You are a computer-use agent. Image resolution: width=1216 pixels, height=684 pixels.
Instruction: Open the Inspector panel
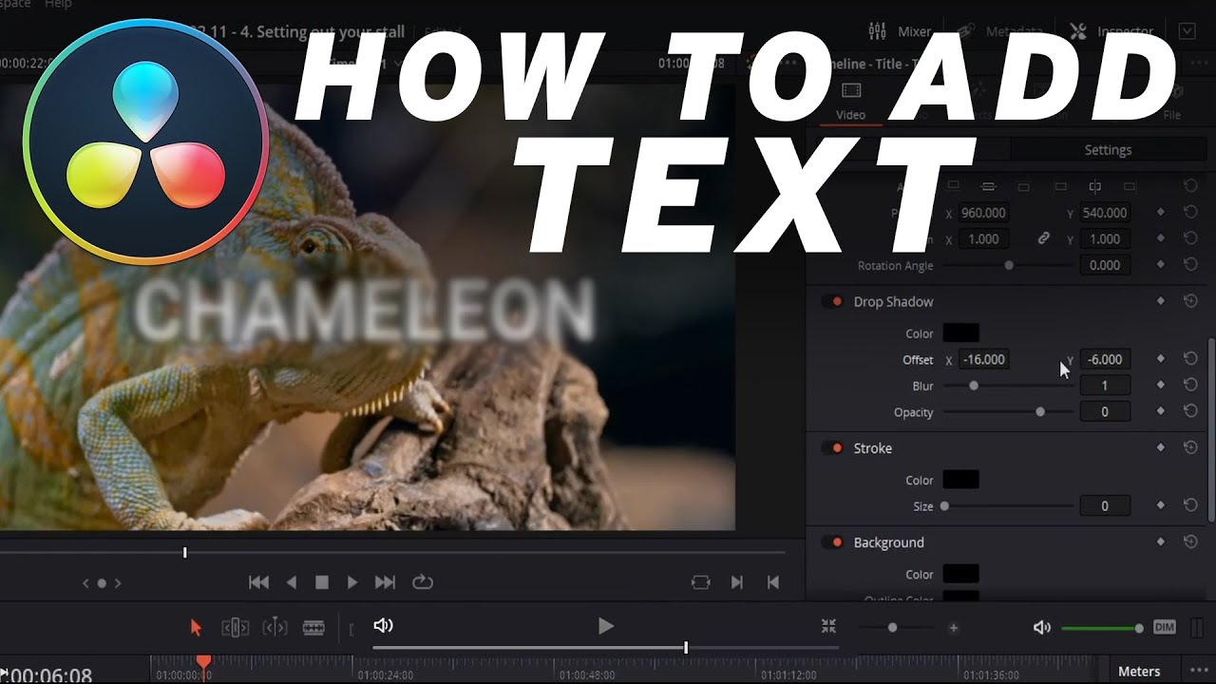click(x=1111, y=31)
